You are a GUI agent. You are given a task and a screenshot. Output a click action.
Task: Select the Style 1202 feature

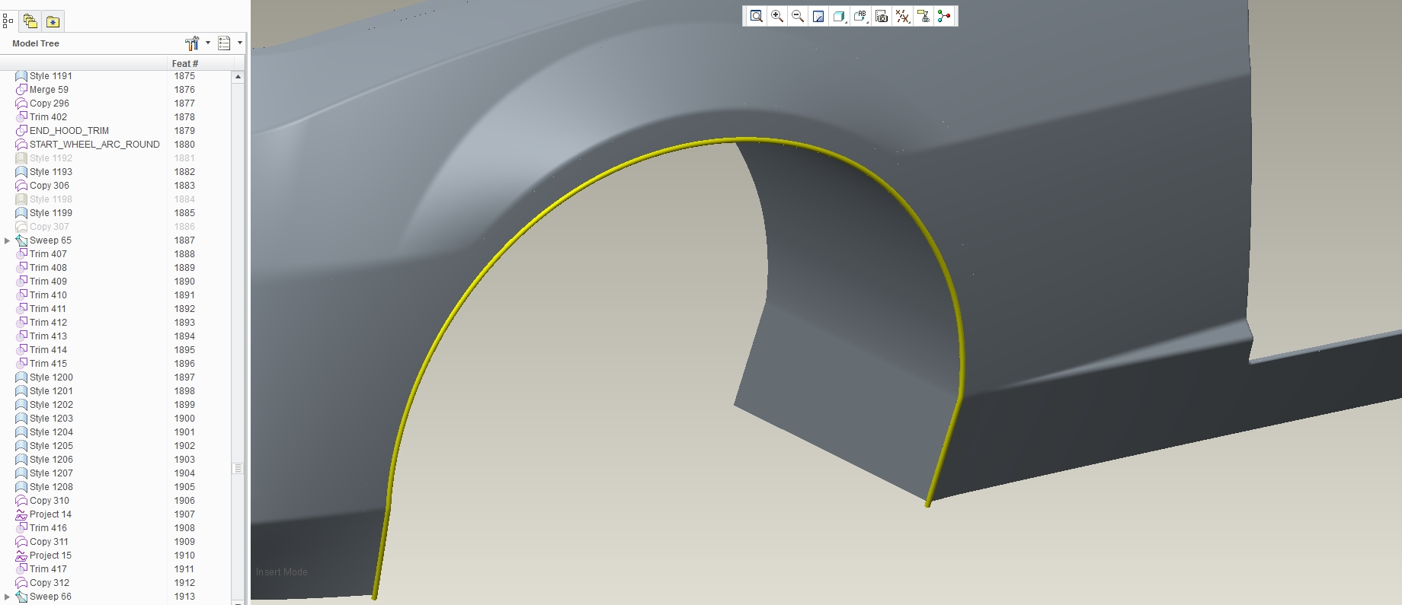51,405
